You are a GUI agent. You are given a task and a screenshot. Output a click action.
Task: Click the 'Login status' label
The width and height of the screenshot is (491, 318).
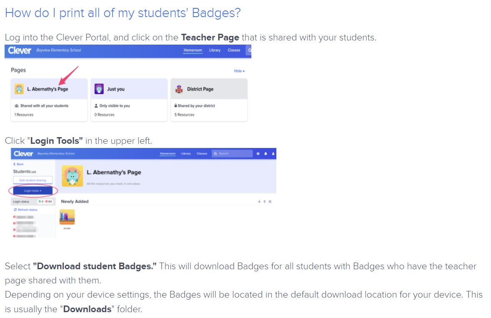tap(21, 202)
